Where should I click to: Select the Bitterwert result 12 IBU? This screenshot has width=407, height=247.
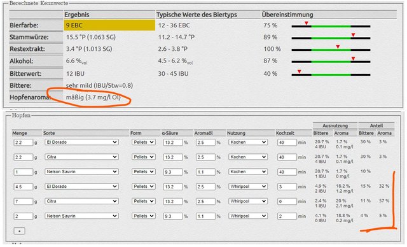tap(75, 74)
